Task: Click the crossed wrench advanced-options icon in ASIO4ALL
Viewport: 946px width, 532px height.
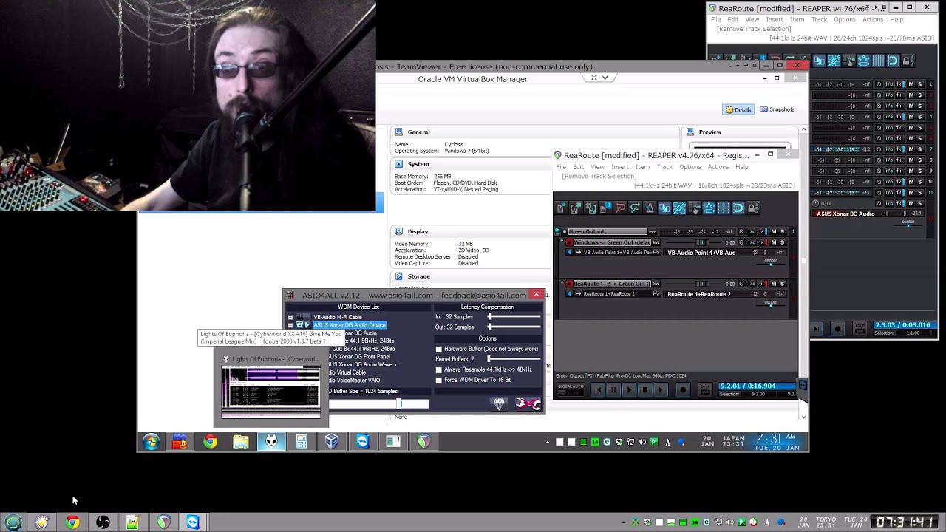Action: point(528,403)
